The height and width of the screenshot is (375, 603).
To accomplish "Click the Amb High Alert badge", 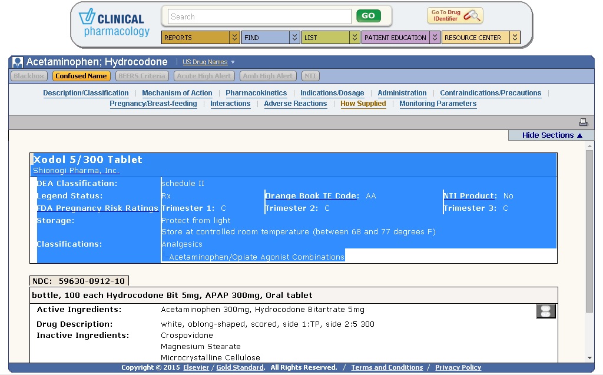I will tap(268, 76).
